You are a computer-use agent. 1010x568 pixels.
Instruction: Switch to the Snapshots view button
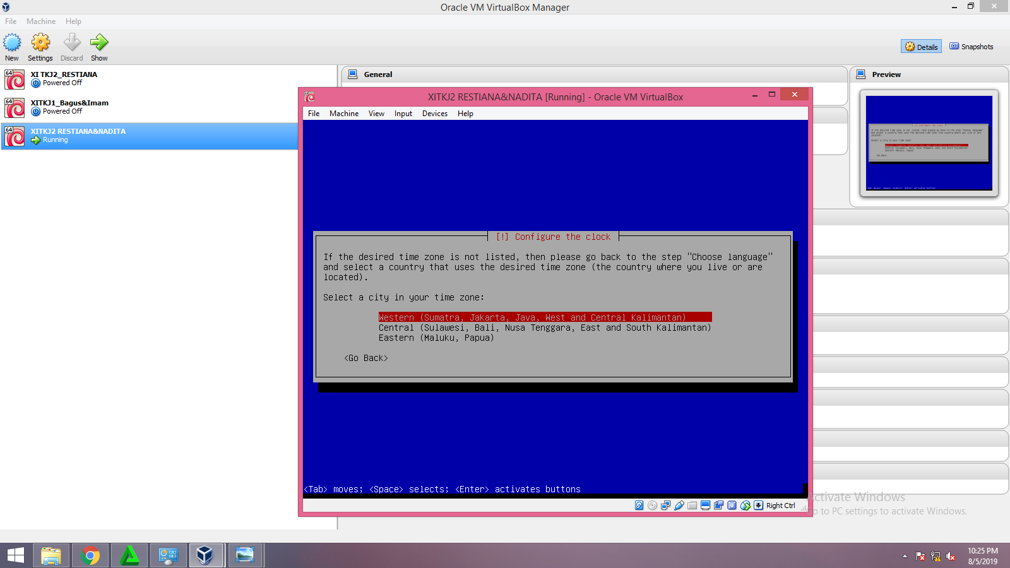pos(971,47)
